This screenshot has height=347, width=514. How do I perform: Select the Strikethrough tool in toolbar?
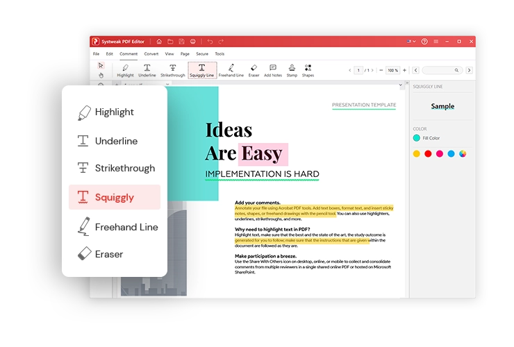173,71
